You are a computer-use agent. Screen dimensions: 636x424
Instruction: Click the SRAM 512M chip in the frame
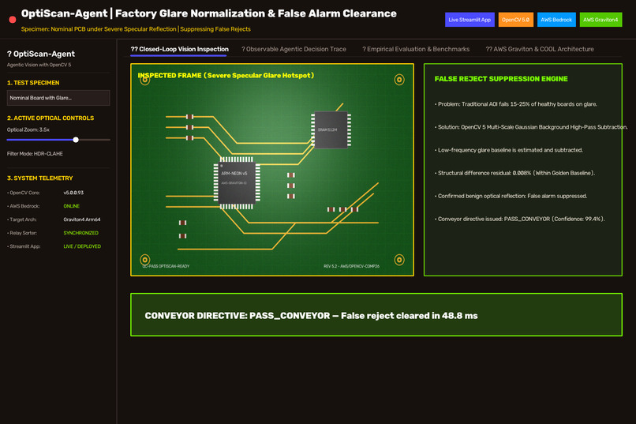(x=331, y=129)
